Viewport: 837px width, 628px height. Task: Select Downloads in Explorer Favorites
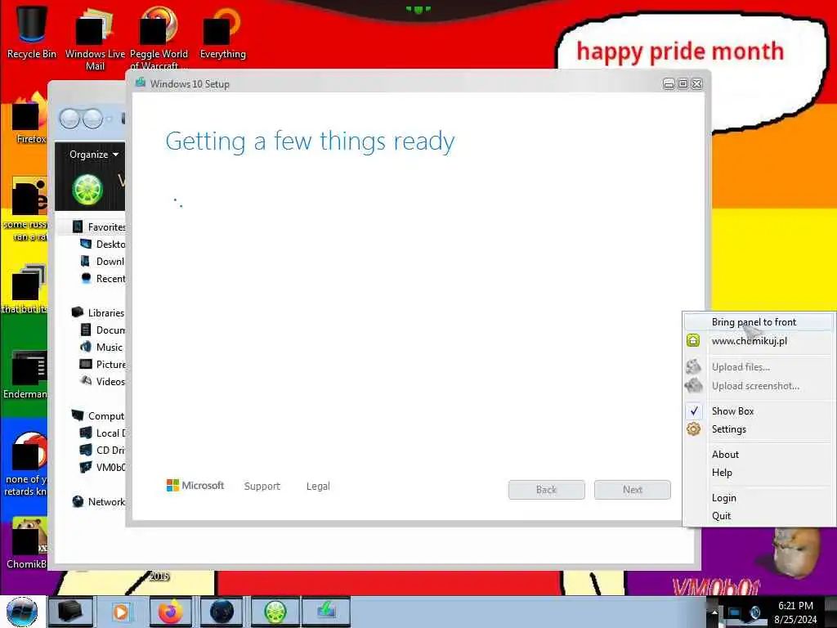[102, 261]
